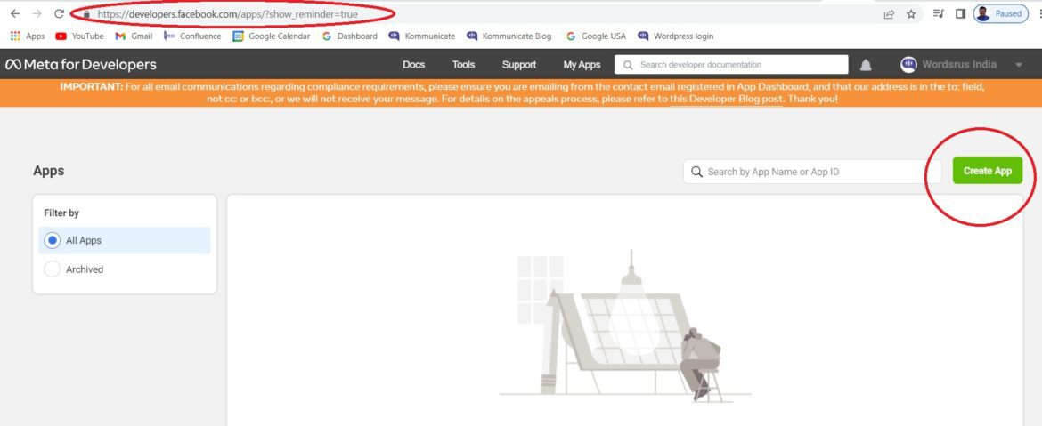Open the browser side panel icon
This screenshot has width=1042, height=426.
click(x=961, y=14)
